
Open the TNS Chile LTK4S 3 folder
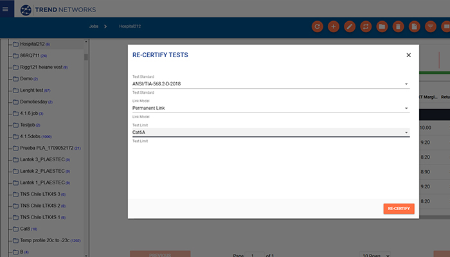[x=41, y=194]
